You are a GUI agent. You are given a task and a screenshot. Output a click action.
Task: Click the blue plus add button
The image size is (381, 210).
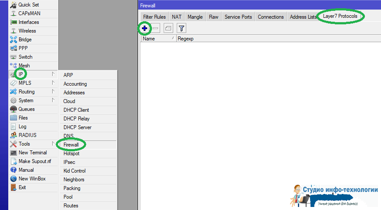tap(145, 28)
